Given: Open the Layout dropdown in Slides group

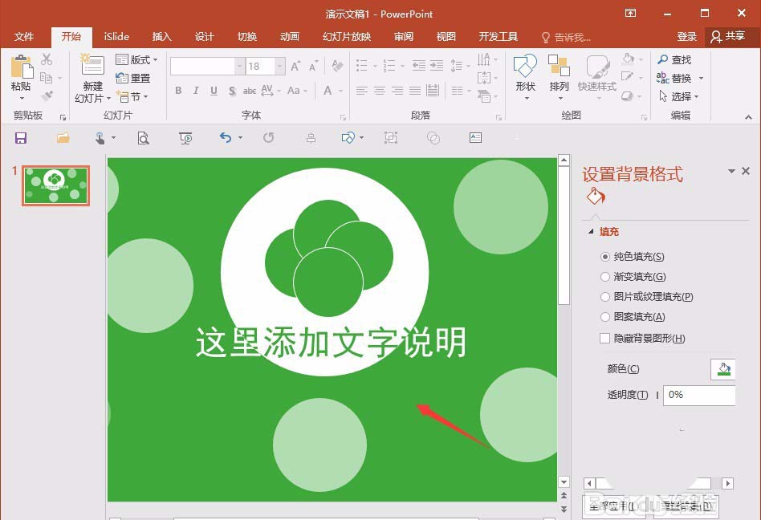Looking at the screenshot, I should click(x=136, y=59).
